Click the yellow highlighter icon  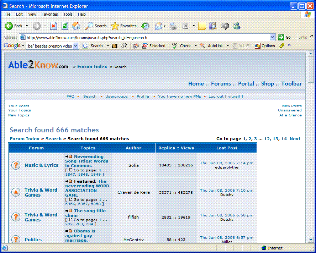282,46
